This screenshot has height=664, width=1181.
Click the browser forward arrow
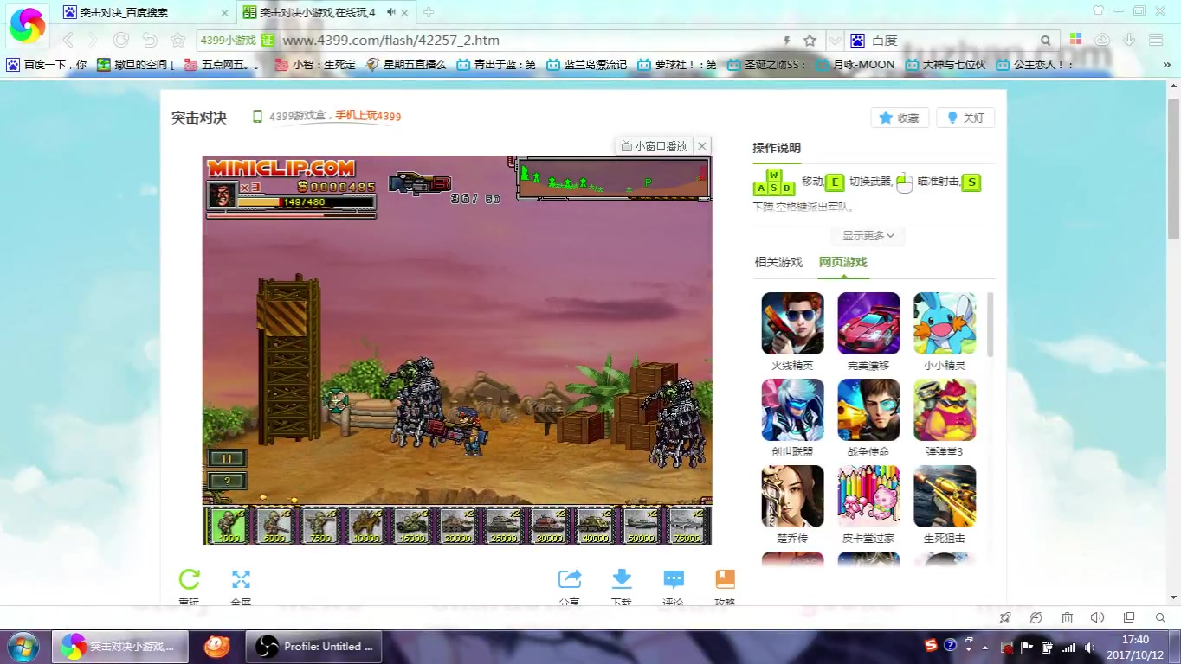coord(94,40)
